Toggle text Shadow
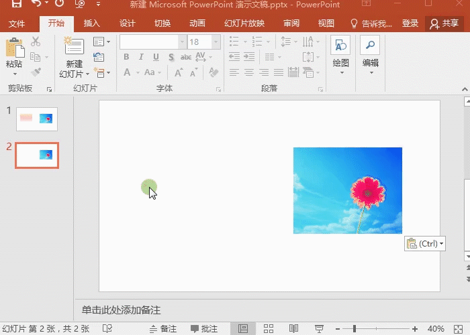Screen dimensions: 470x335 click(171, 57)
